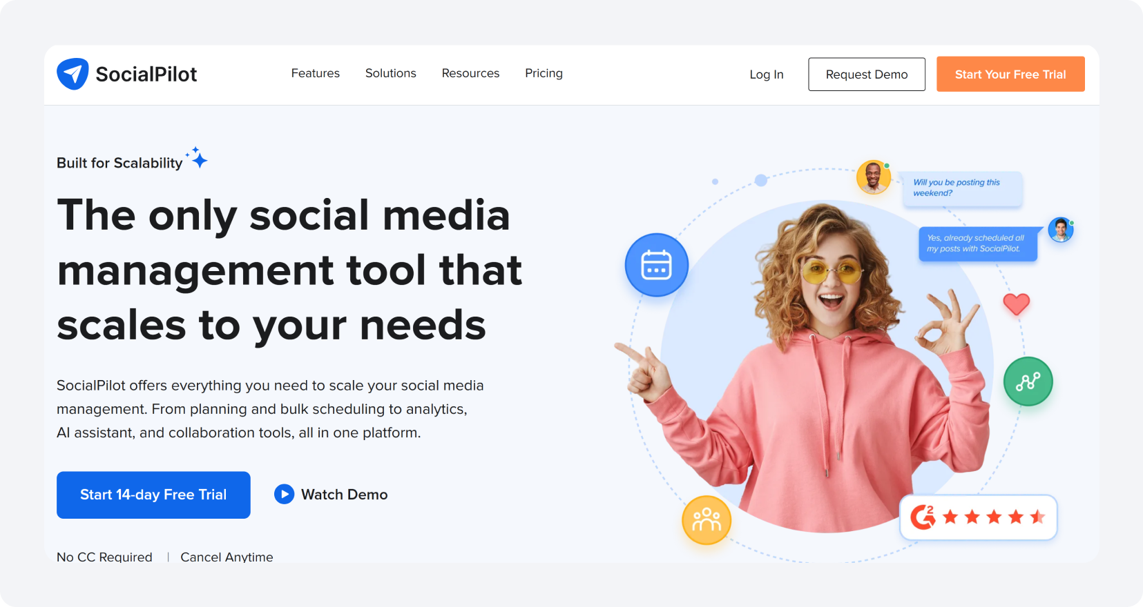Click the Log In link
Screen dimensions: 1143x607
[x=767, y=74]
